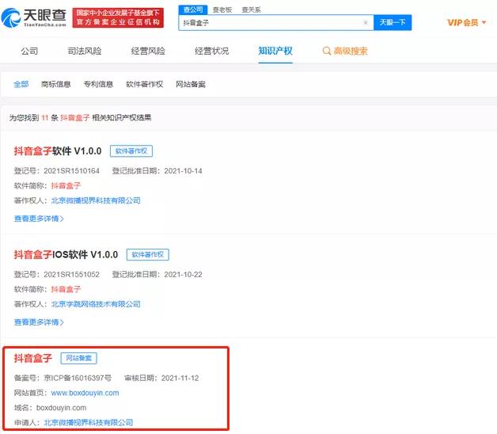The width and height of the screenshot is (497, 434).
Task: Switch to the 公司 tab
Action: click(x=29, y=51)
